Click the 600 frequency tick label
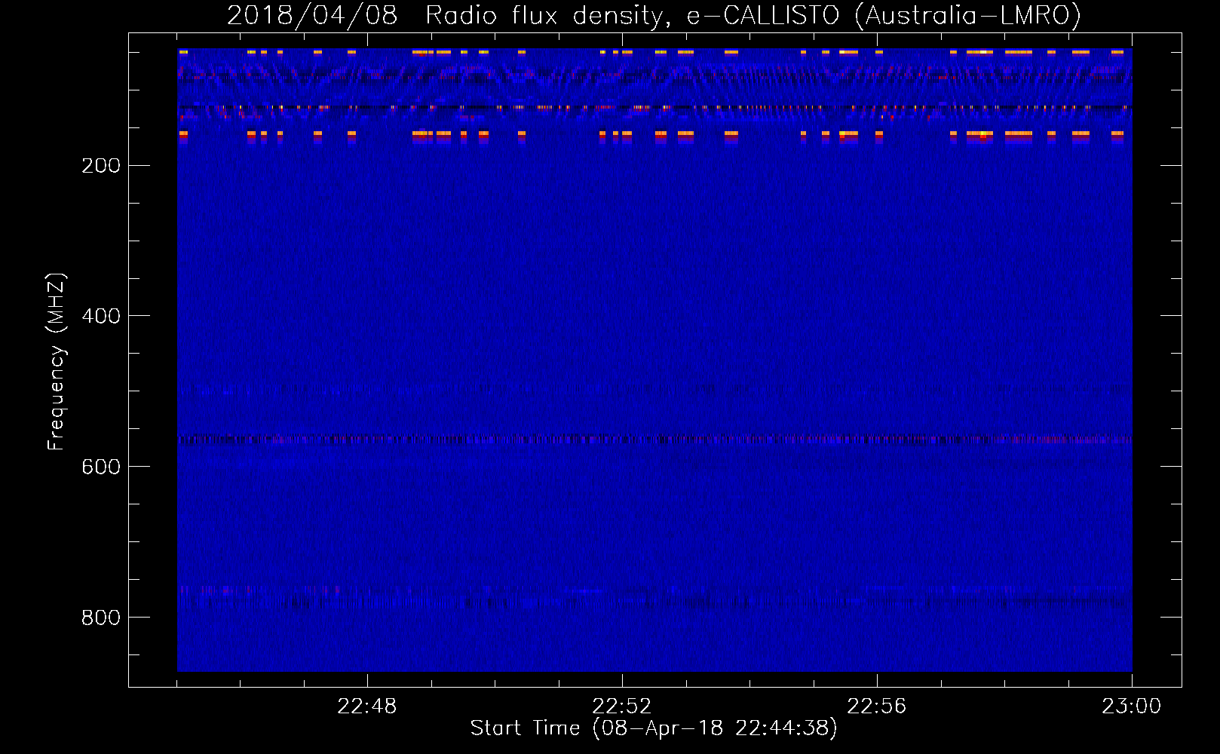Screen dimensions: 1220x754 pyautogui.click(x=101, y=467)
